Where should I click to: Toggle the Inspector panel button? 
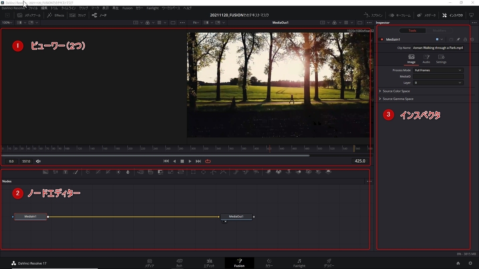(x=453, y=15)
